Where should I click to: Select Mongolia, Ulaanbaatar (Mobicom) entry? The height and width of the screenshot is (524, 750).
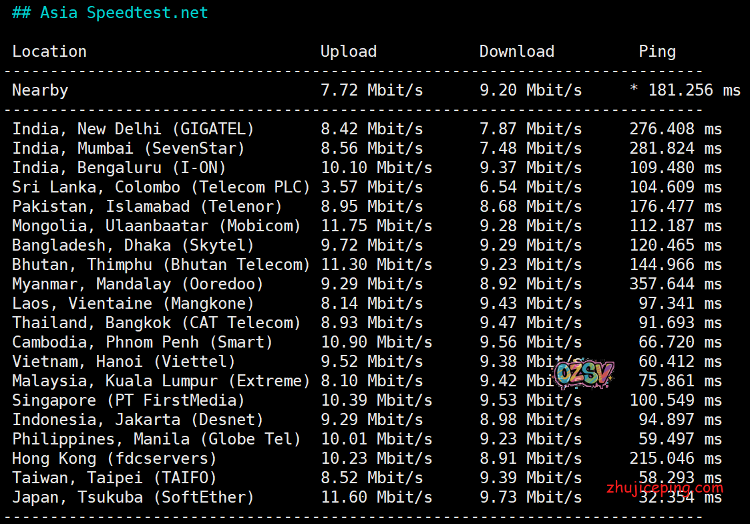[x=156, y=226]
